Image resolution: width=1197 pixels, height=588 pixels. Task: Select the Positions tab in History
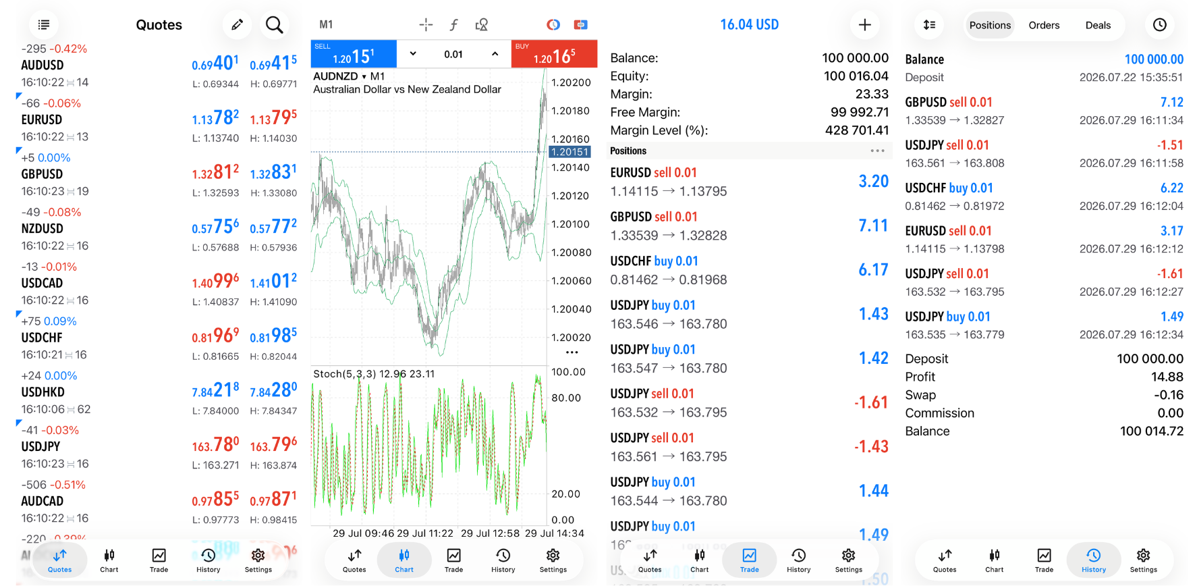990,25
